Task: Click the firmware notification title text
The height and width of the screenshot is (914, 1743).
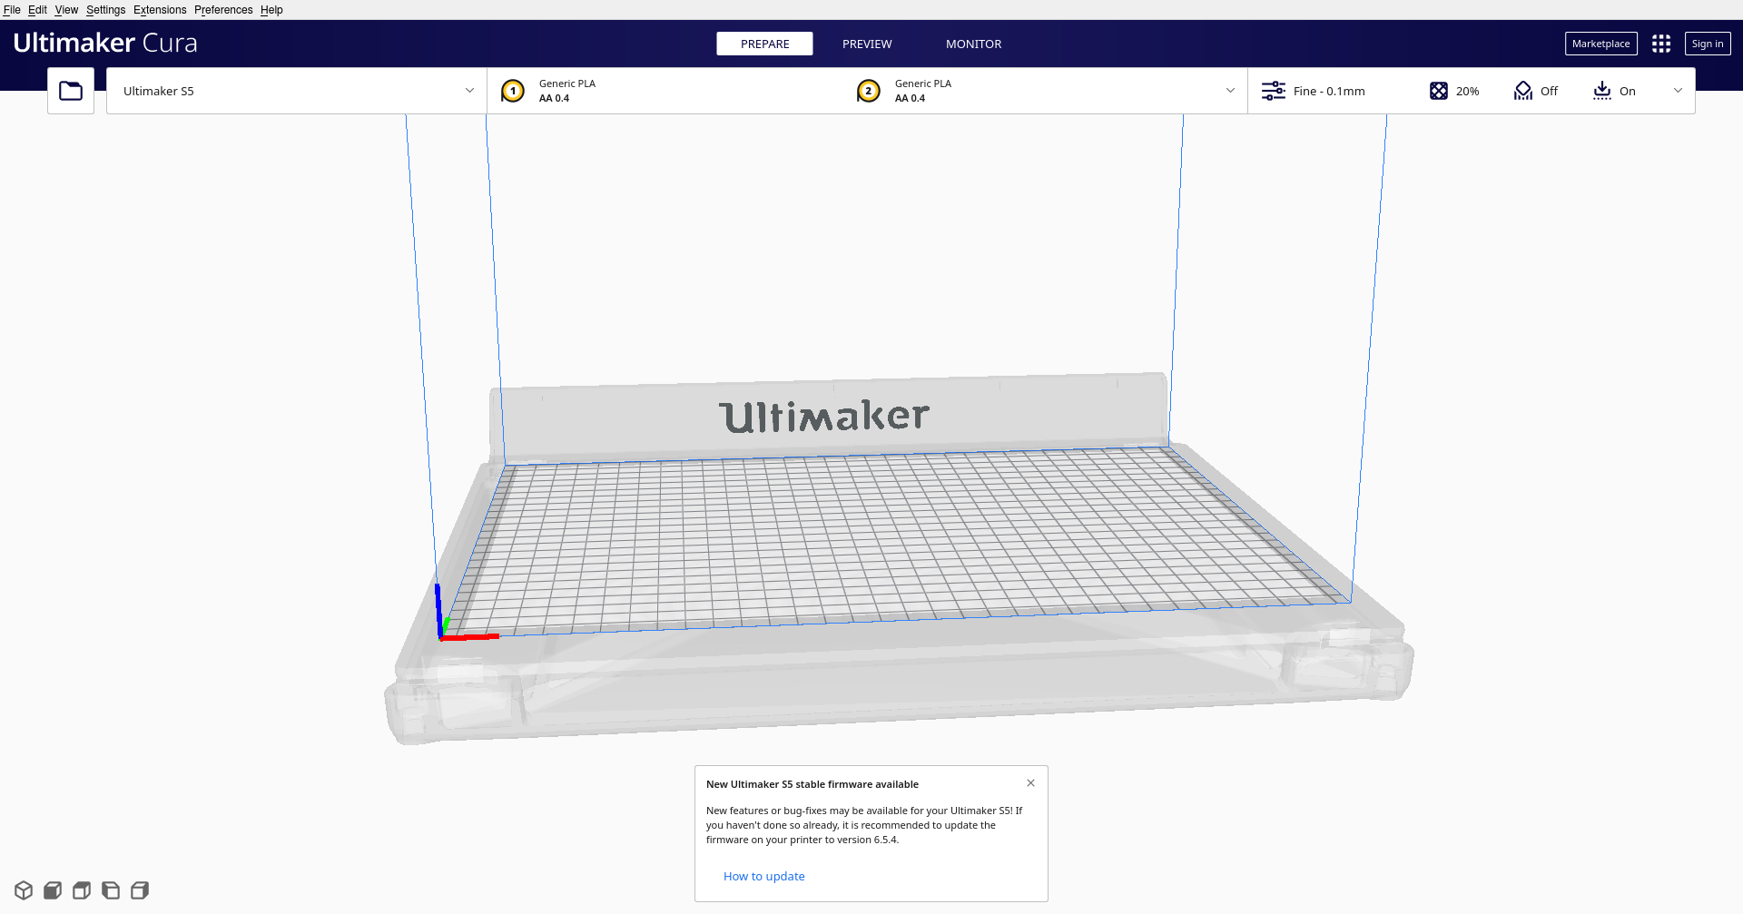Action: click(812, 784)
